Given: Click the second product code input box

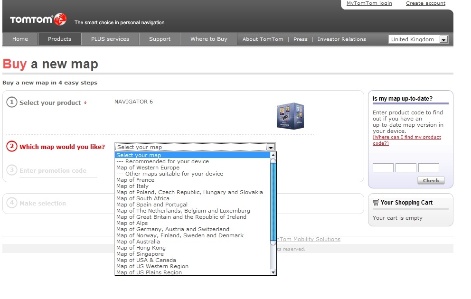Looking at the screenshot, I should coord(406,168).
